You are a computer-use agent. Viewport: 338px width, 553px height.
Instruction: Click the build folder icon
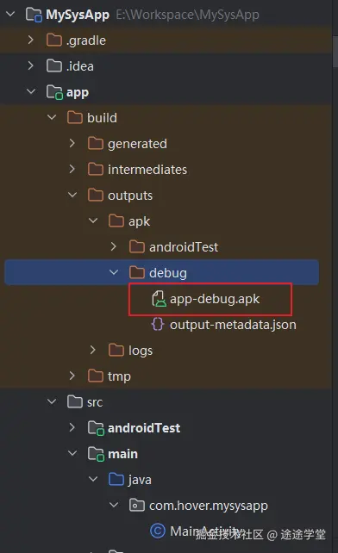pos(75,117)
